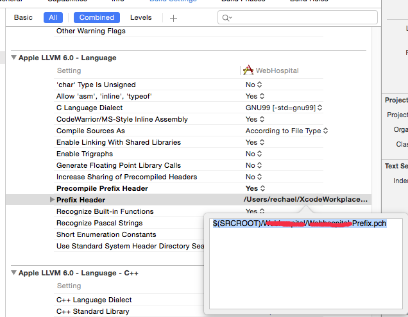Select Enable Trigraphs setting name
The image size is (408, 317).
pyautogui.click(x=85, y=154)
